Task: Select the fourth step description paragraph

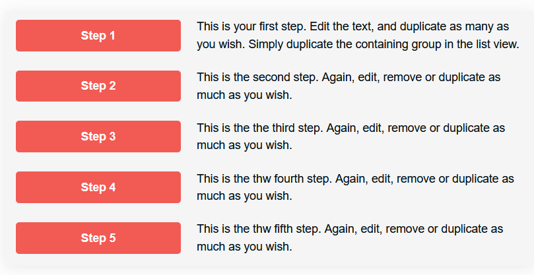Action: click(x=355, y=187)
